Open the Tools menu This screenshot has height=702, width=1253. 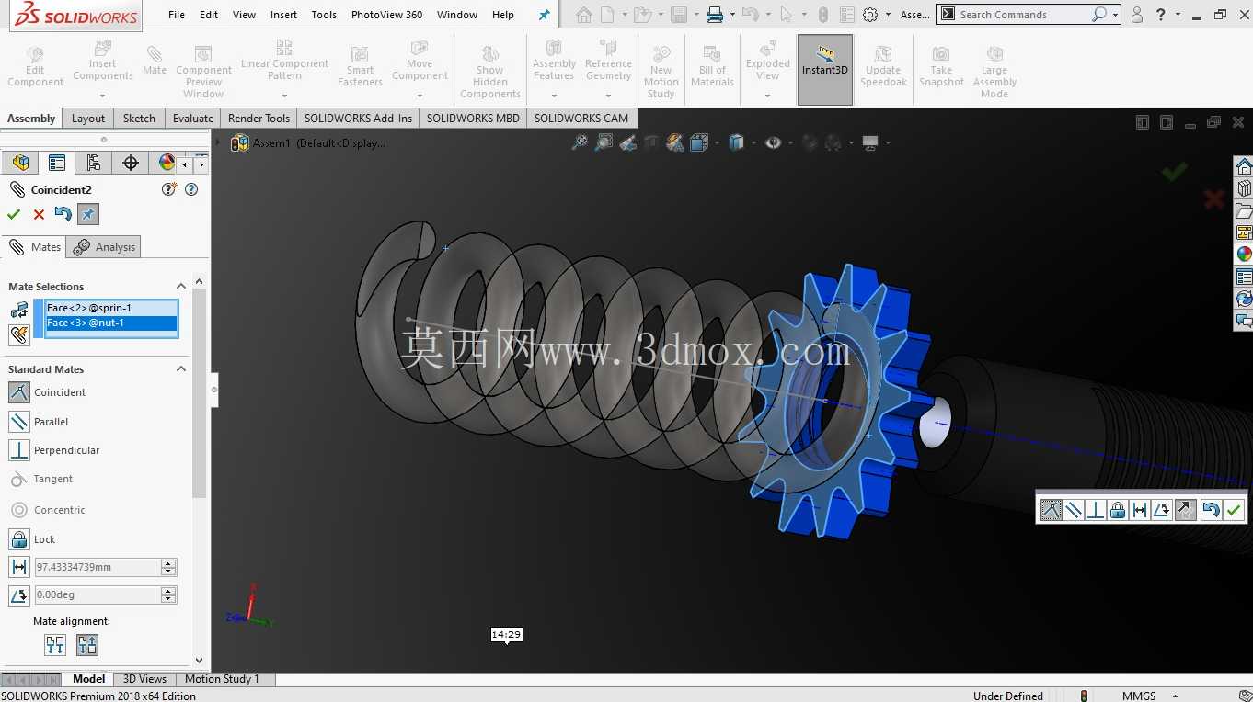tap(324, 15)
